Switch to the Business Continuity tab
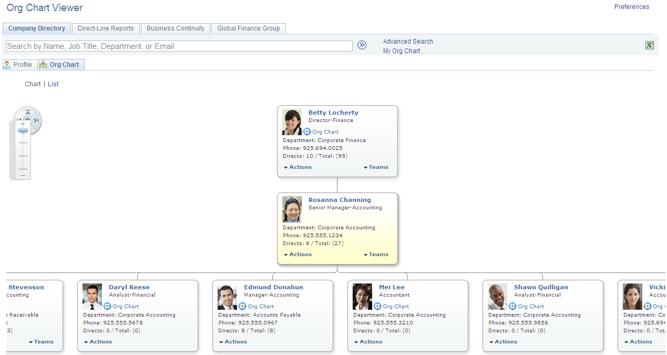 pyautogui.click(x=175, y=28)
